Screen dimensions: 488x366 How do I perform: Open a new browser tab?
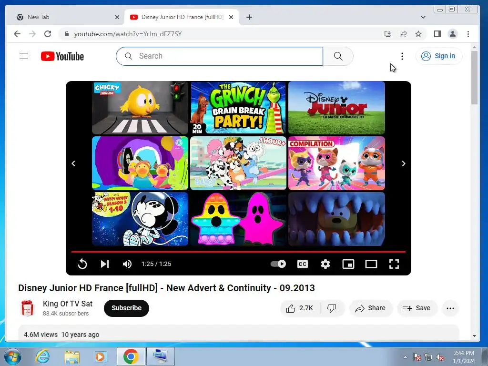249,18
